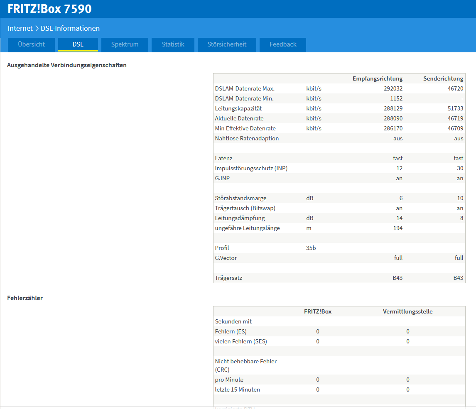Click the value 51733 for Leitungskapazität
The height and width of the screenshot is (409, 476).
click(455, 108)
